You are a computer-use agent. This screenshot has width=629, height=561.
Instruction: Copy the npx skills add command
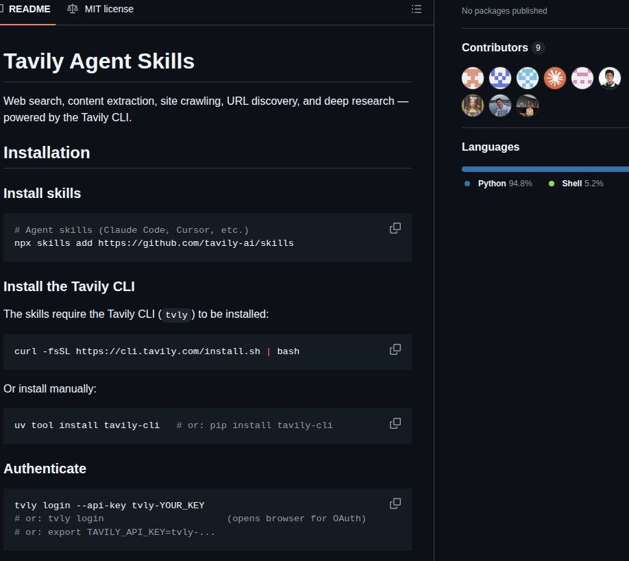[395, 228]
